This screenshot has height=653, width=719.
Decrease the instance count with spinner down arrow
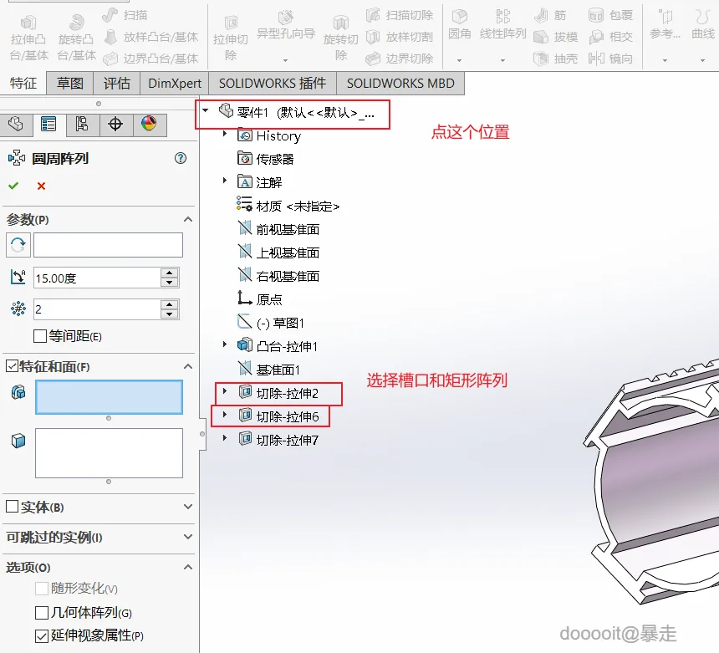(x=170, y=314)
